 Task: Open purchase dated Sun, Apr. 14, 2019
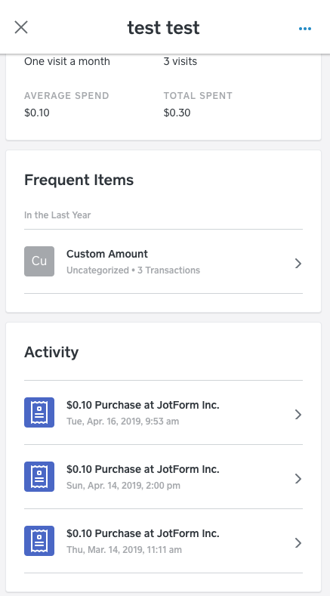(163, 477)
